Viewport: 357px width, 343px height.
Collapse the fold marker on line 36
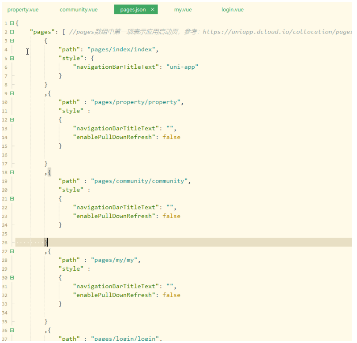(12, 330)
